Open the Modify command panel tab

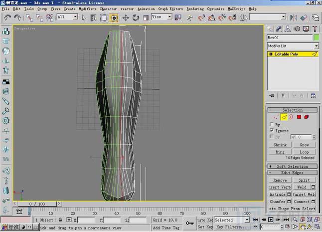tap(279, 29)
